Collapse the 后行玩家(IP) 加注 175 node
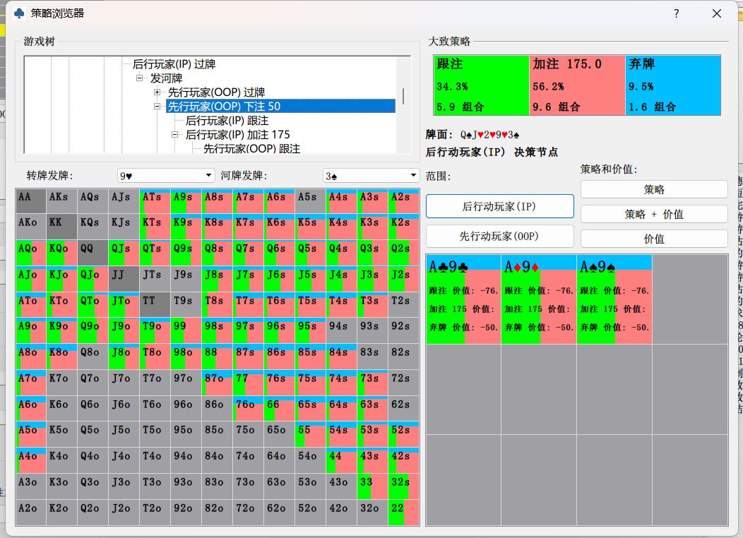The width and height of the screenshot is (743, 538). pyautogui.click(x=175, y=135)
